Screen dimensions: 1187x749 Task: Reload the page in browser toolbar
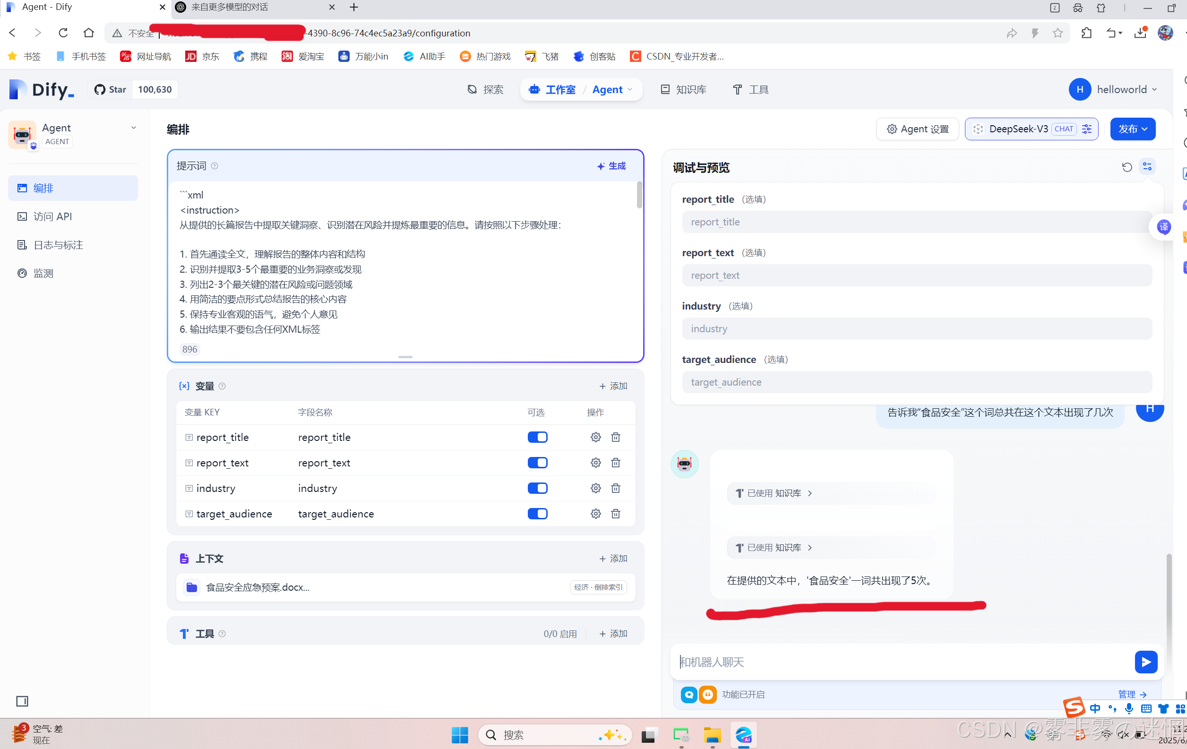click(63, 33)
